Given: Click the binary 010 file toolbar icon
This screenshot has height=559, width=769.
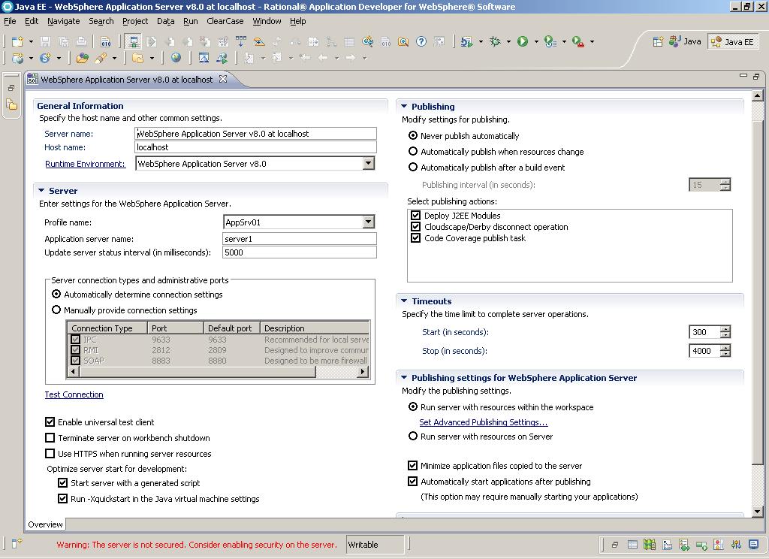Looking at the screenshot, I should click(106, 42).
